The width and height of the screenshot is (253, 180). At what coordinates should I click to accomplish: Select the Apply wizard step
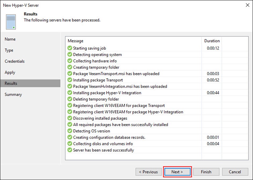pyautogui.click(x=10, y=72)
